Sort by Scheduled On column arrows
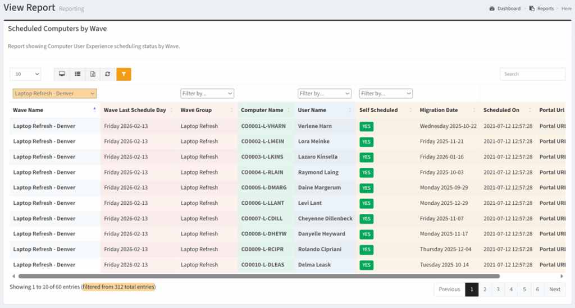 (530, 110)
